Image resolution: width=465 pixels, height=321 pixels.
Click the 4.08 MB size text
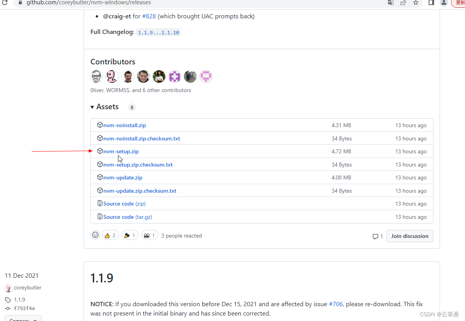coord(342,178)
